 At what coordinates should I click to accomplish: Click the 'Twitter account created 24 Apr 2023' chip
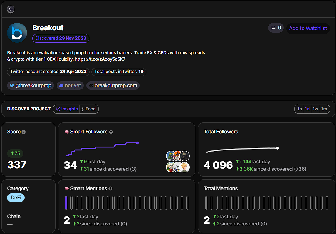tap(48, 72)
